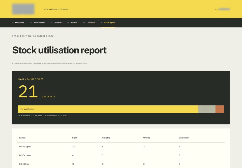Click the "LW-12 / 24-UNIT FLEET" card label
The image size is (242, 168).
(x=31, y=79)
